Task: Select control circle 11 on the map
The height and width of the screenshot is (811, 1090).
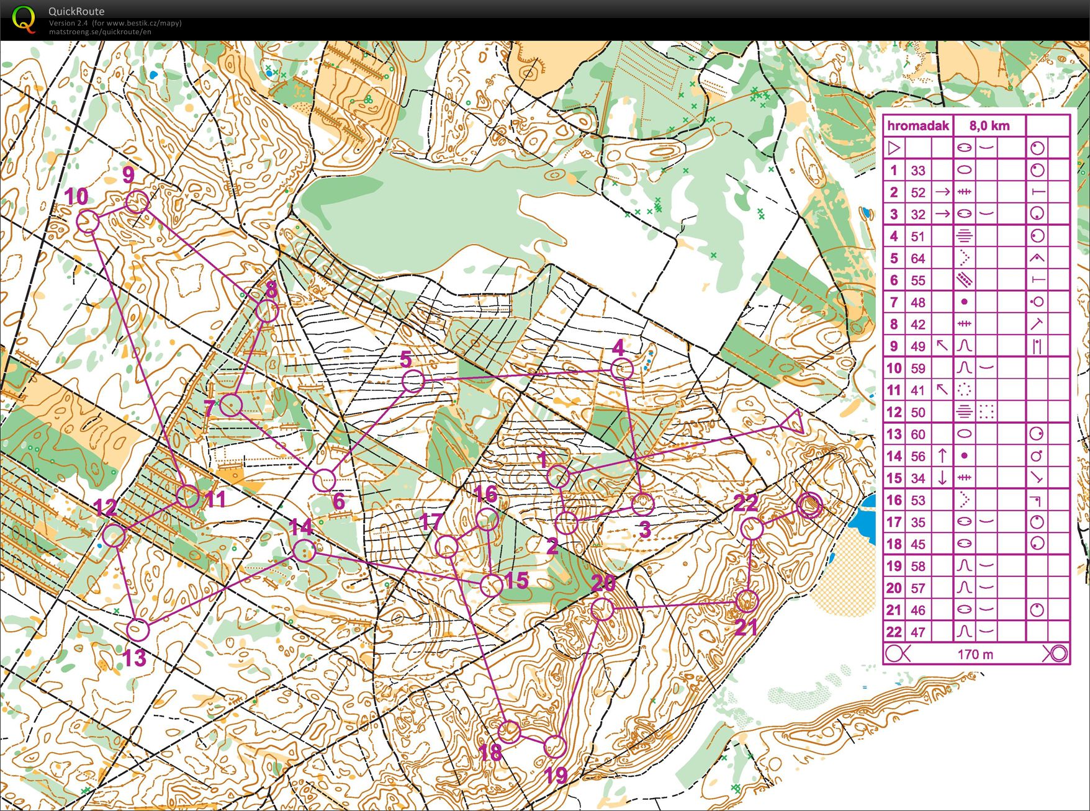Action: [x=187, y=496]
